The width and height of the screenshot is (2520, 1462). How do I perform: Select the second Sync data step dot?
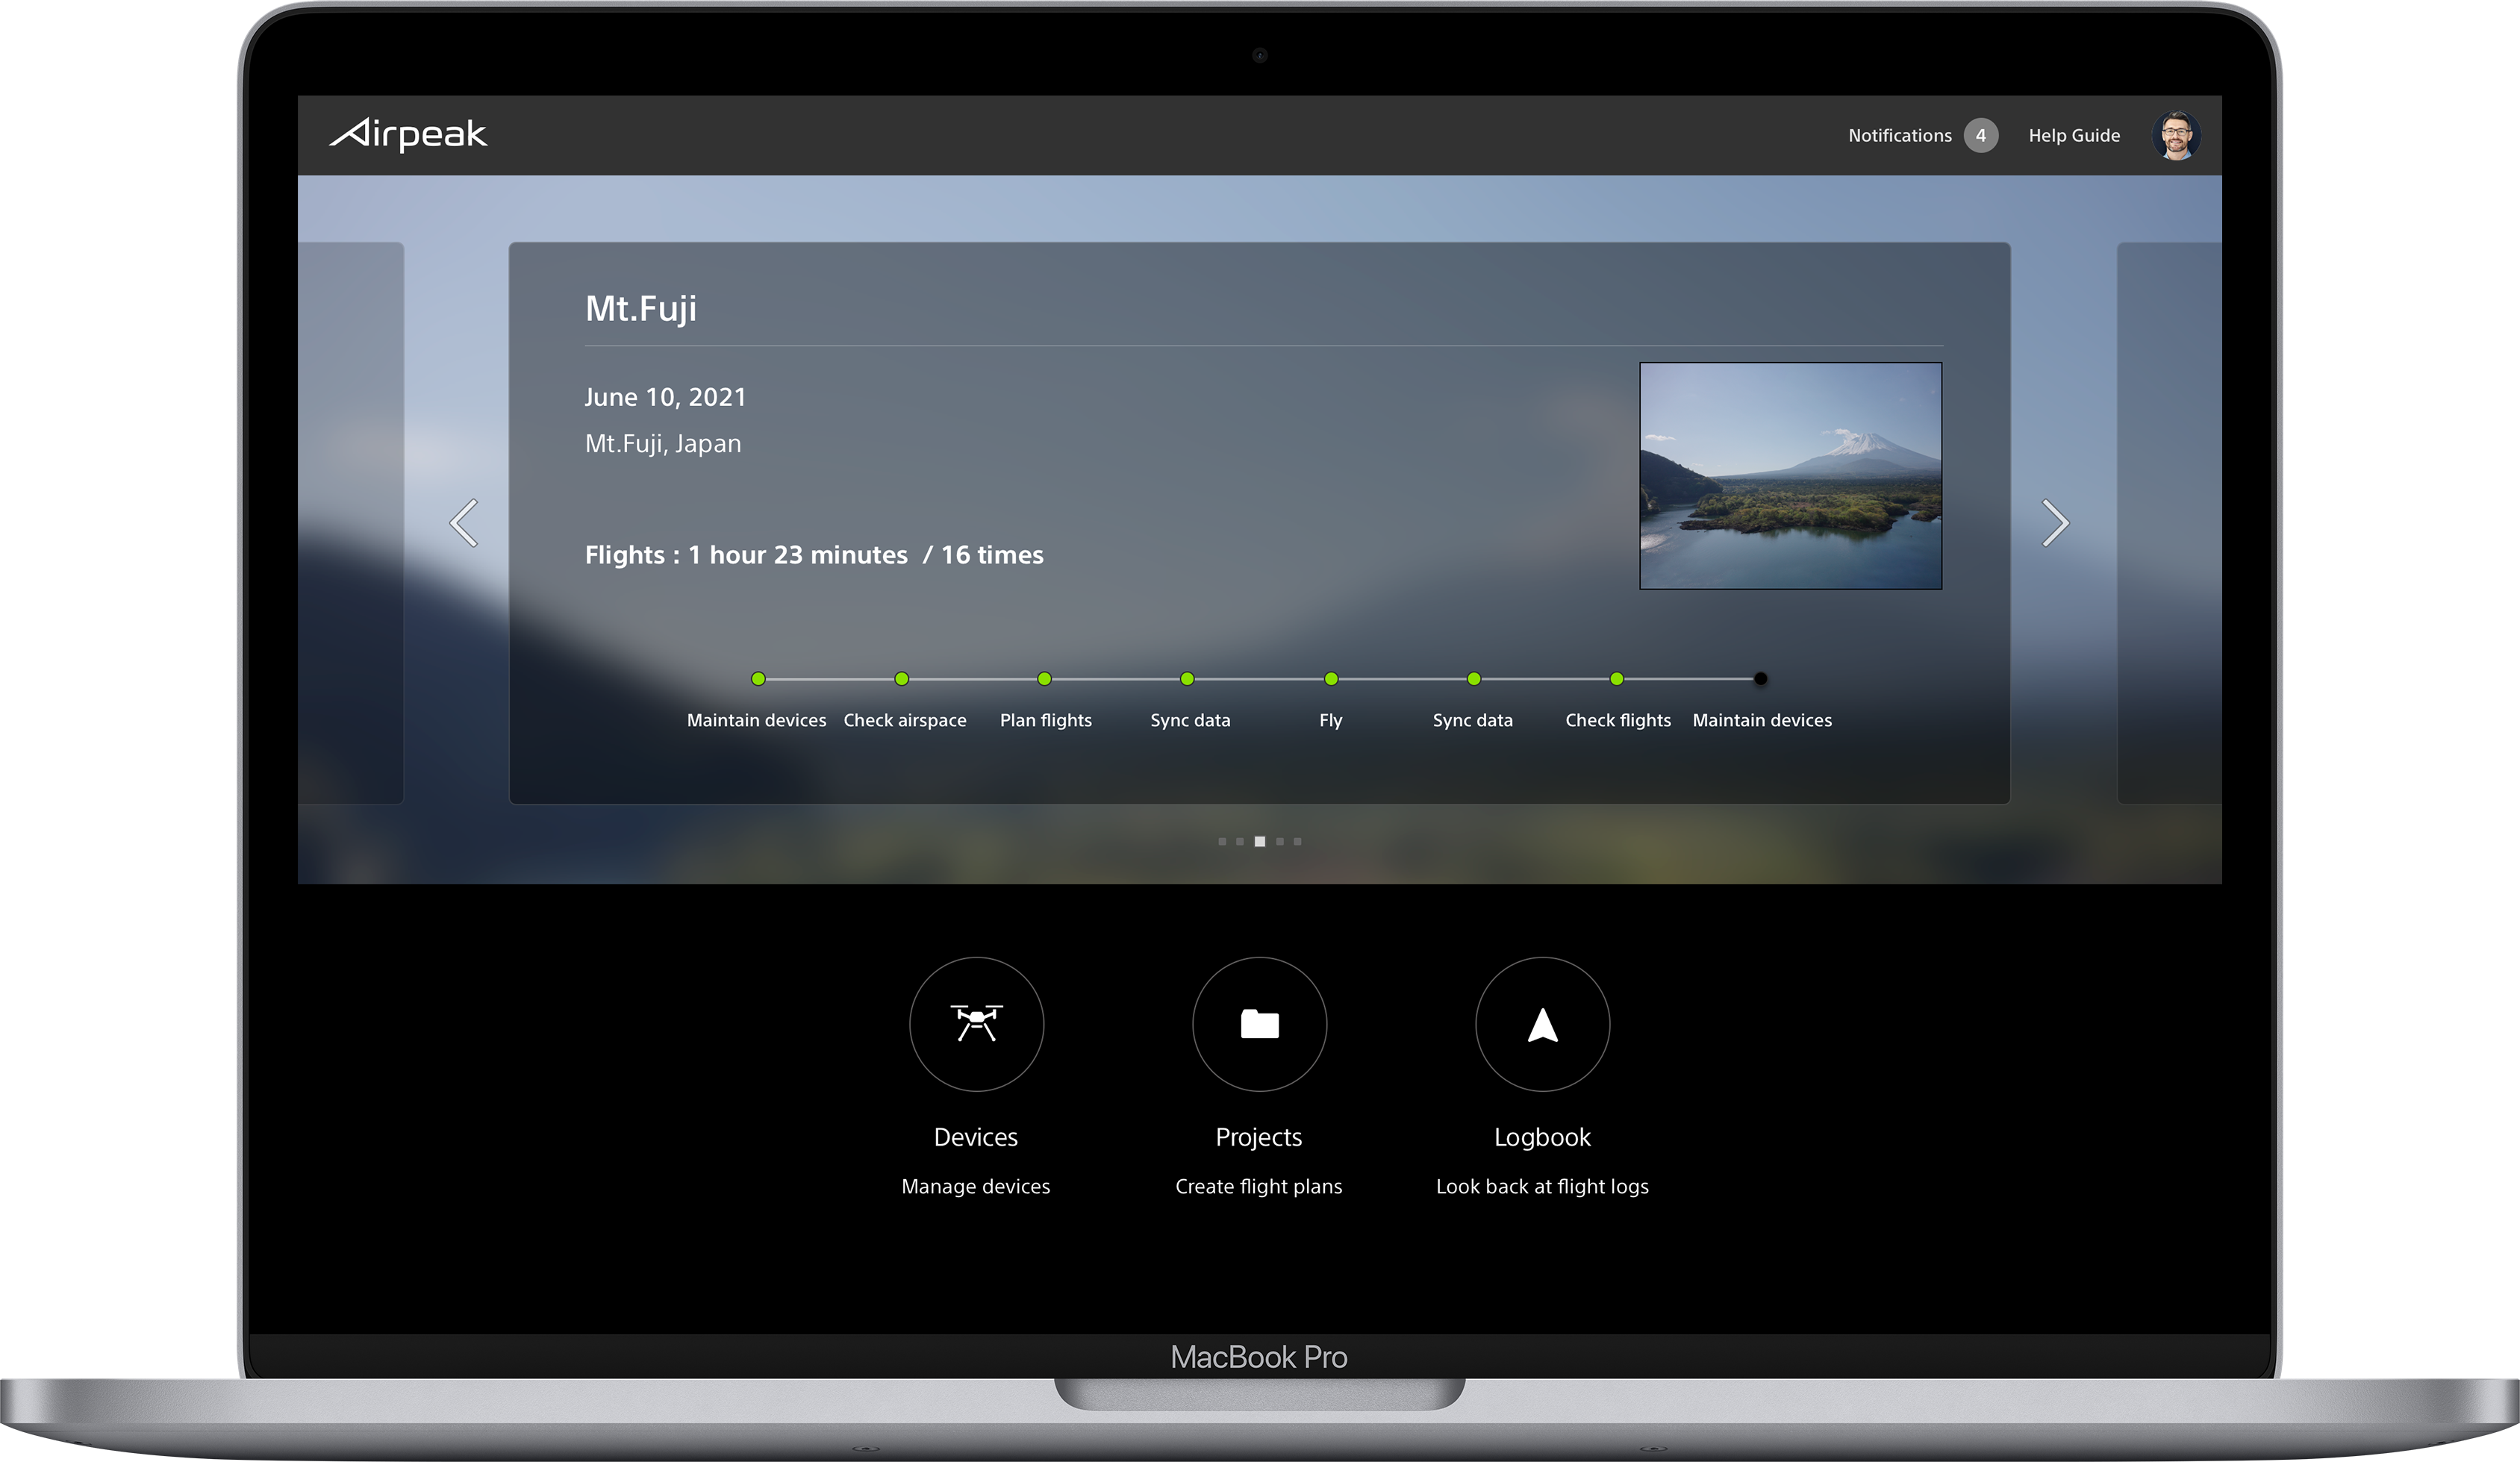tap(1474, 679)
